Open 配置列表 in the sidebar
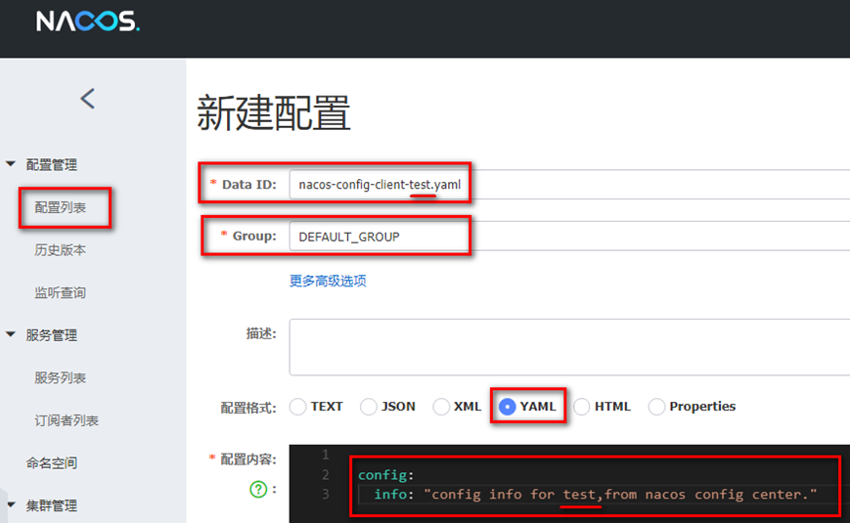 click(x=61, y=208)
